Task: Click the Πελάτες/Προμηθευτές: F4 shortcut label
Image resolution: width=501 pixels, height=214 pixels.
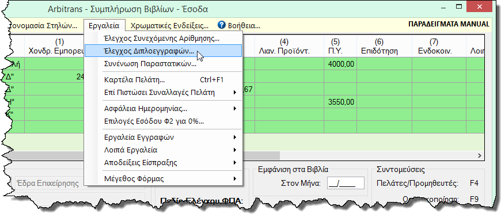Action: 427,184
